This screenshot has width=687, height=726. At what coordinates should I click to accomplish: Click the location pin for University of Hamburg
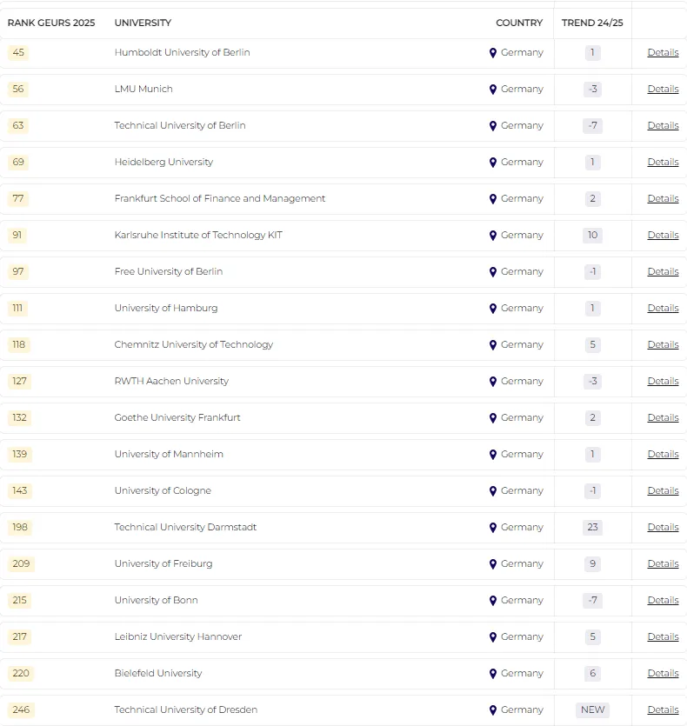[493, 309]
